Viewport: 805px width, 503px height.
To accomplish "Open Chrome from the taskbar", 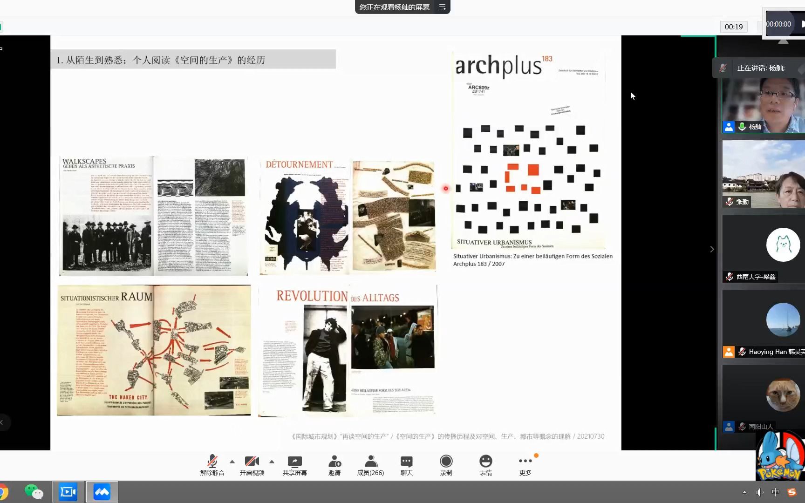I will coord(3,492).
